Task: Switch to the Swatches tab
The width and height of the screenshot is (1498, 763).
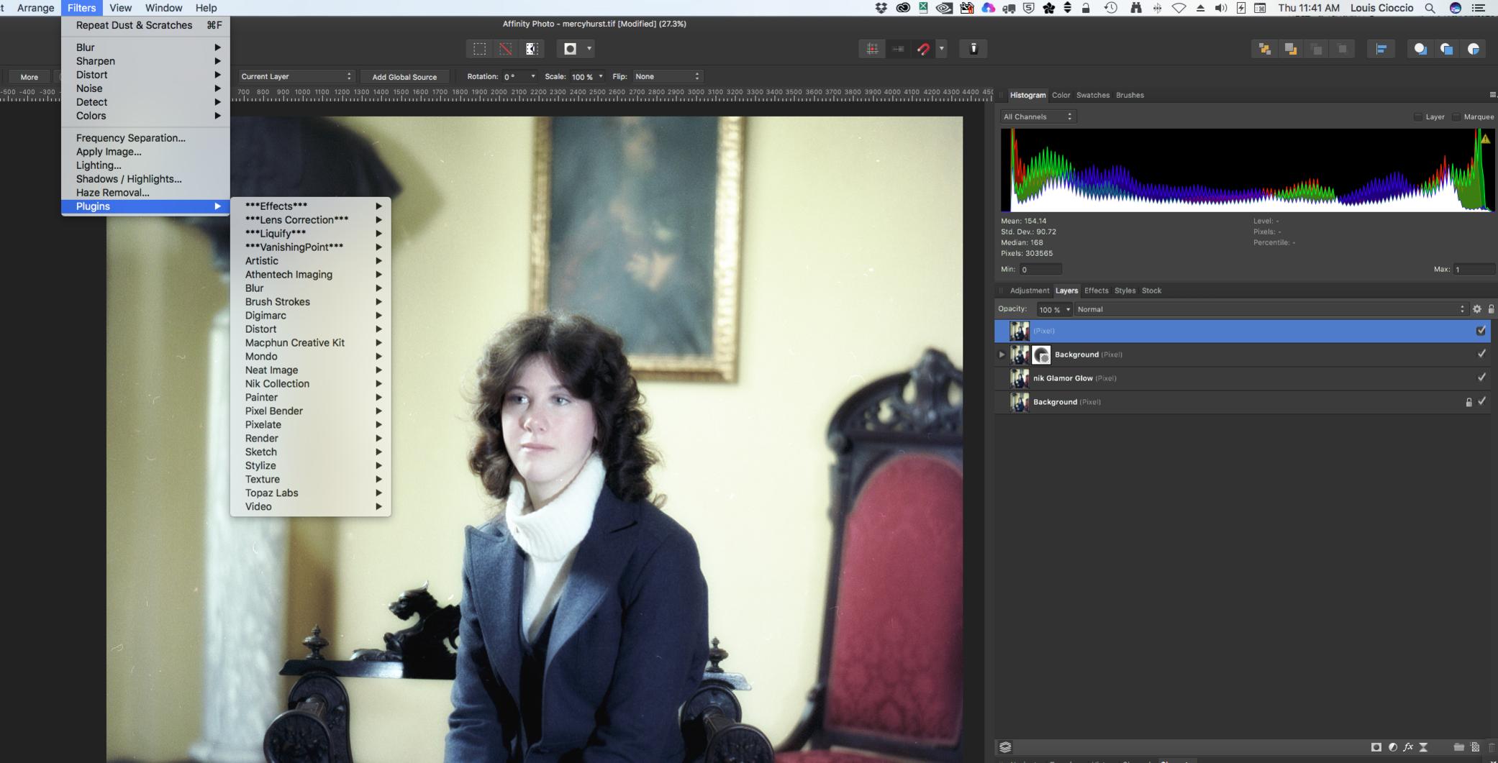Action: [x=1092, y=95]
